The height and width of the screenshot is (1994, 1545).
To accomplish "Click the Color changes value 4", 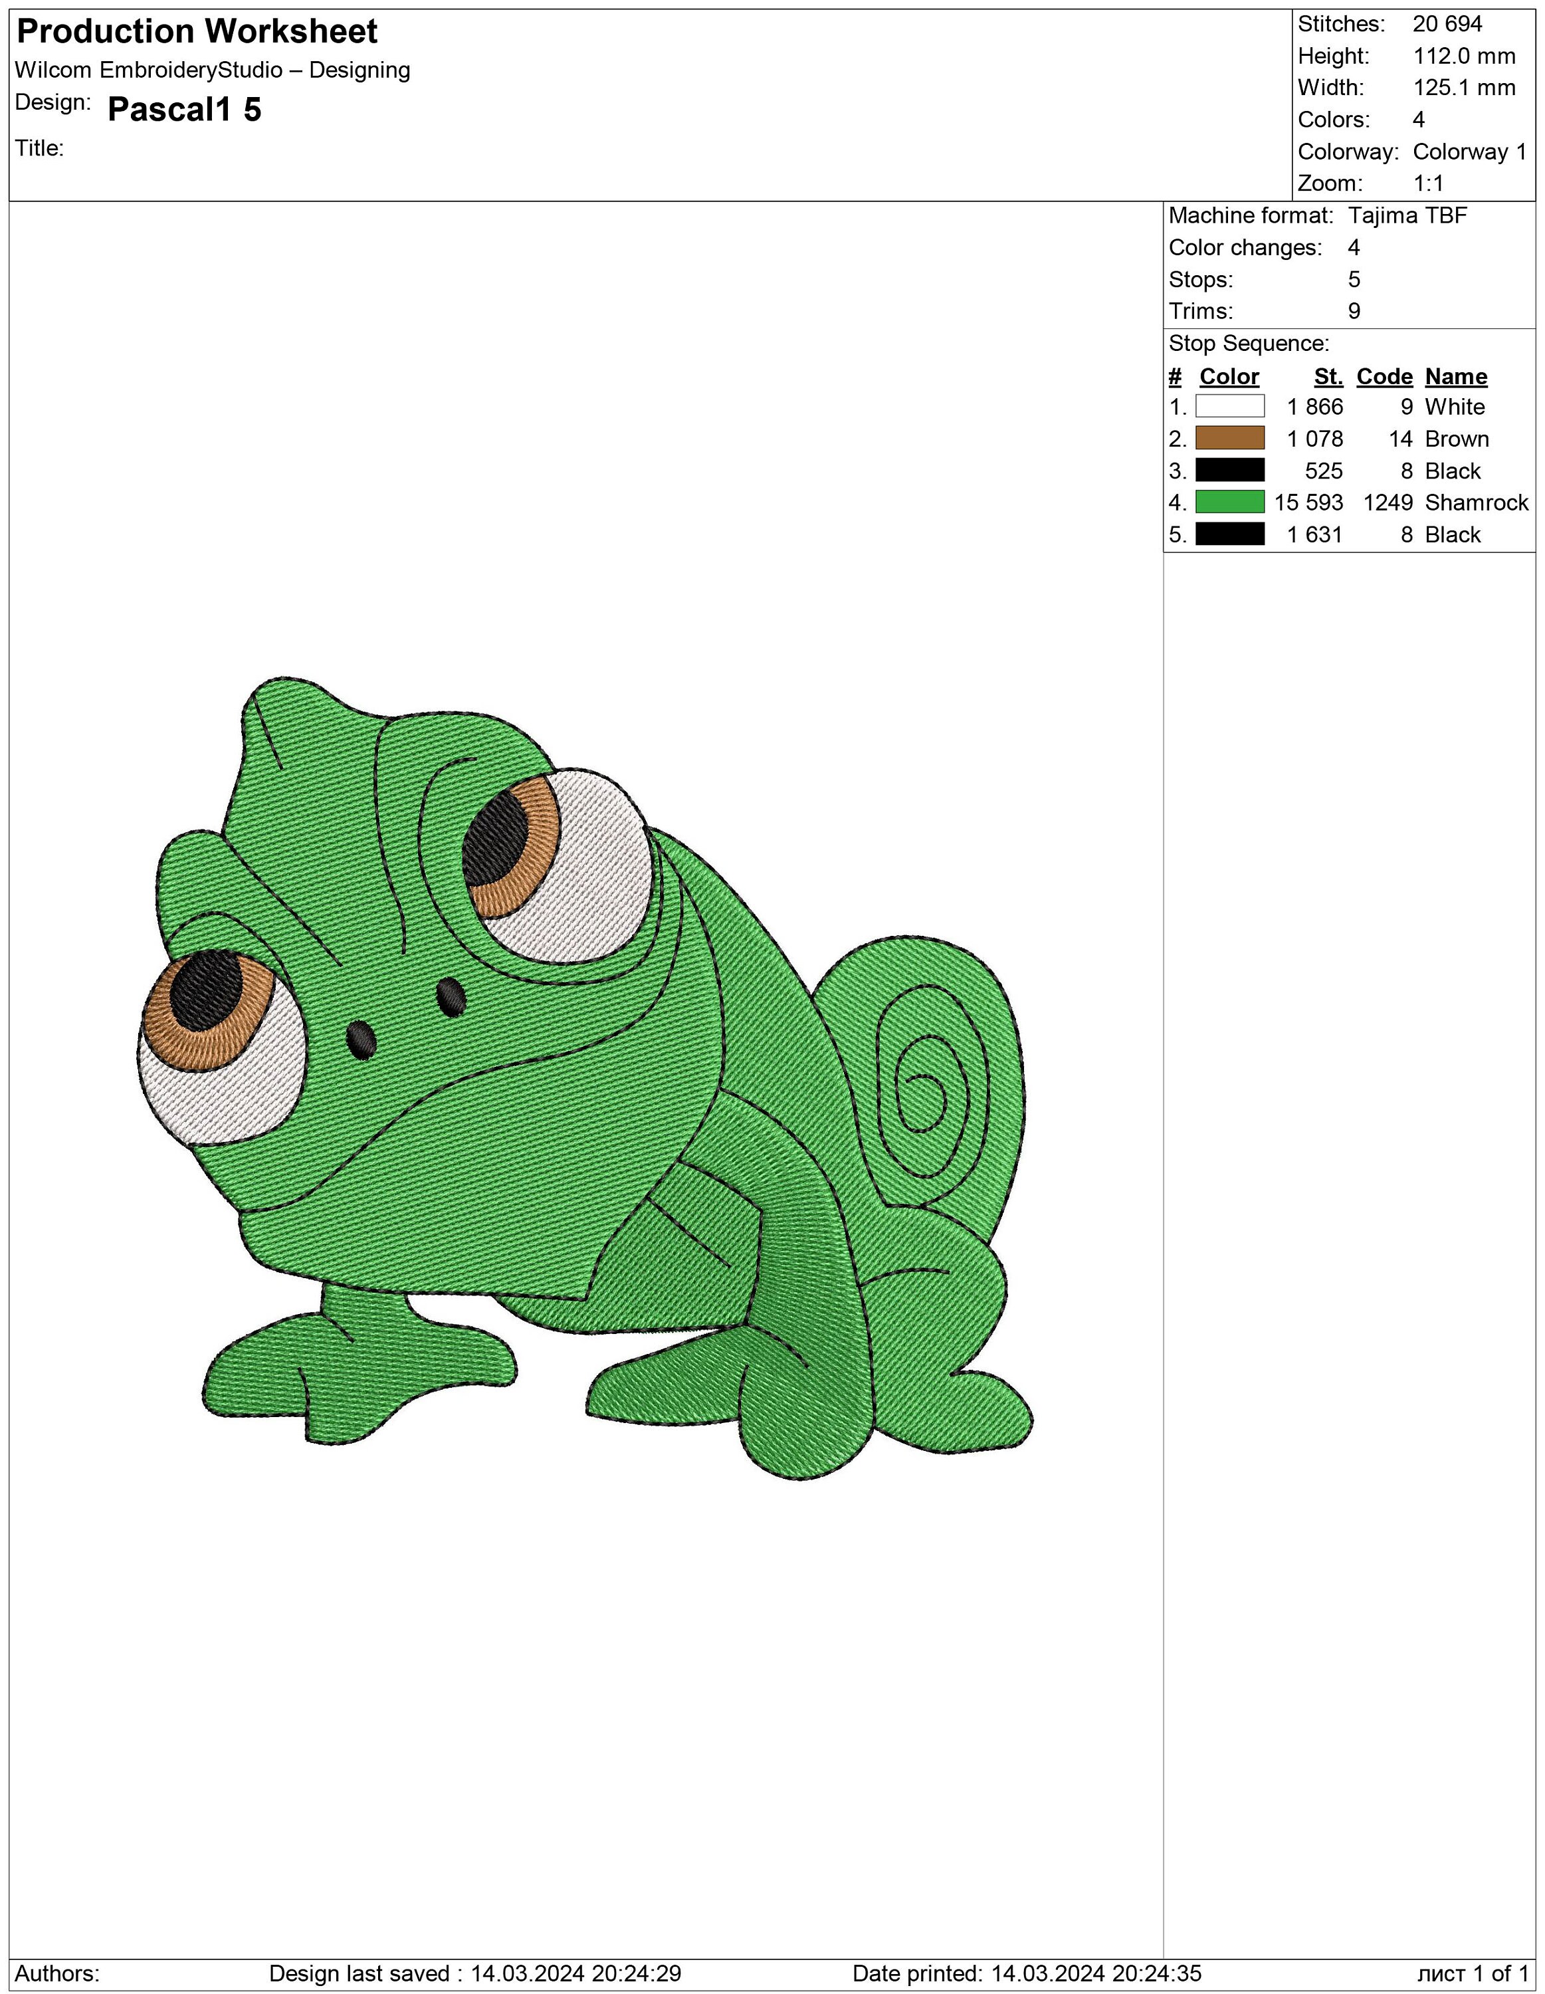I will point(1354,249).
